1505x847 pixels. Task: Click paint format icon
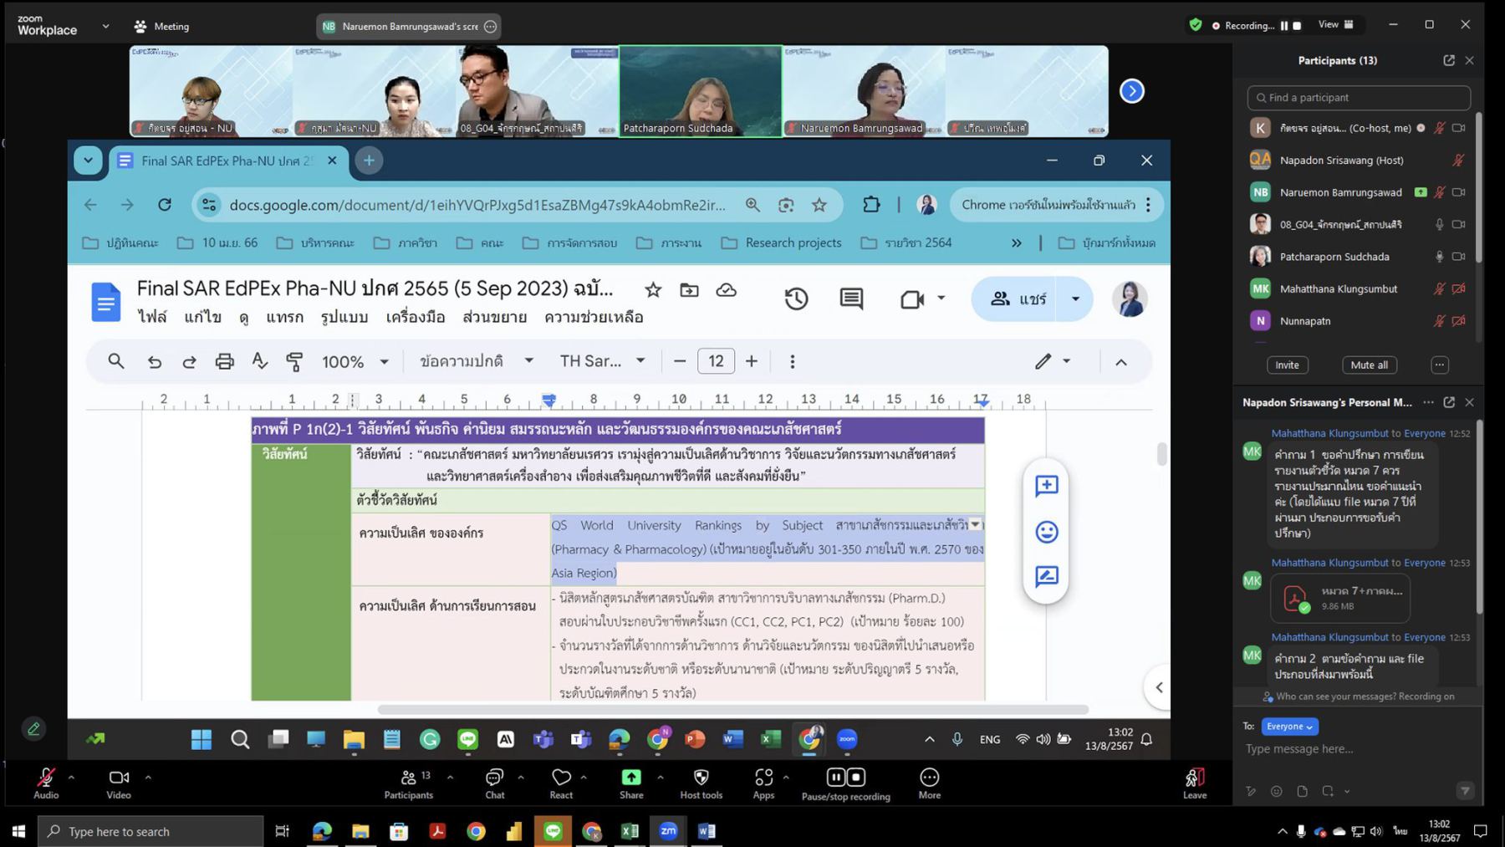tap(294, 361)
